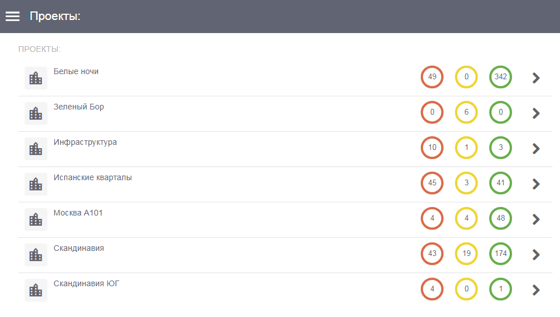Select the green counter showing 48
The width and height of the screenshot is (560, 317).
pyautogui.click(x=501, y=218)
